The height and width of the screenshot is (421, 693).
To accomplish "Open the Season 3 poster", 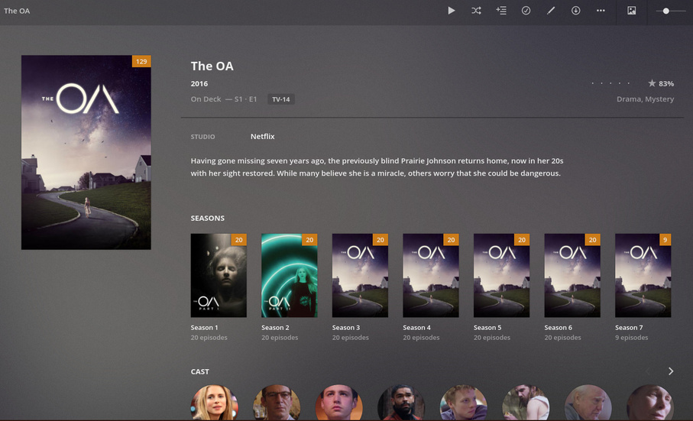I will click(x=360, y=275).
